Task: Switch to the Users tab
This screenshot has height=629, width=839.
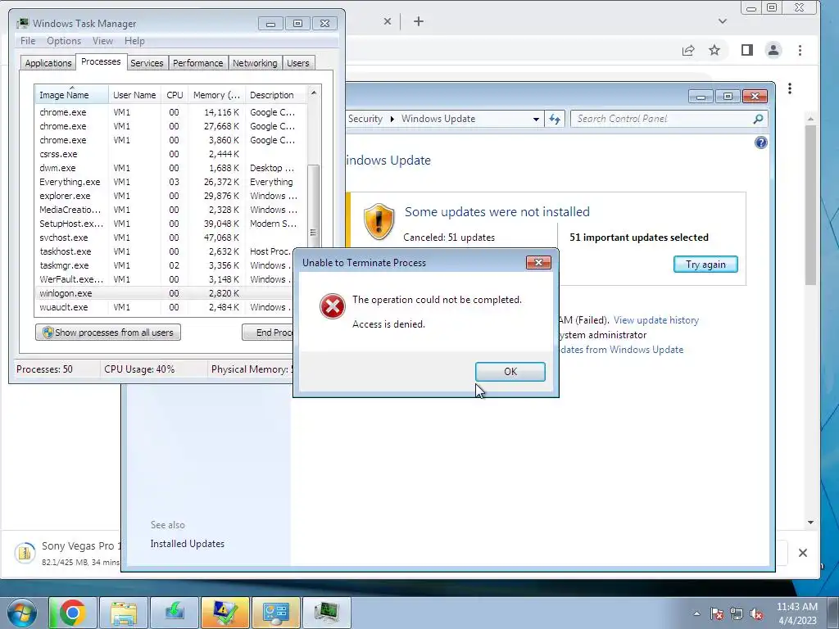Action: [297, 63]
